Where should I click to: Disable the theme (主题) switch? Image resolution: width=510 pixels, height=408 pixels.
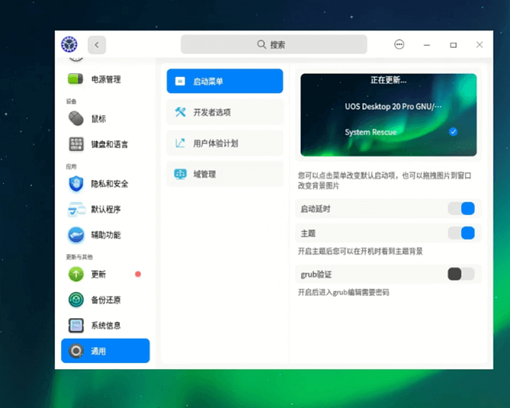click(461, 233)
